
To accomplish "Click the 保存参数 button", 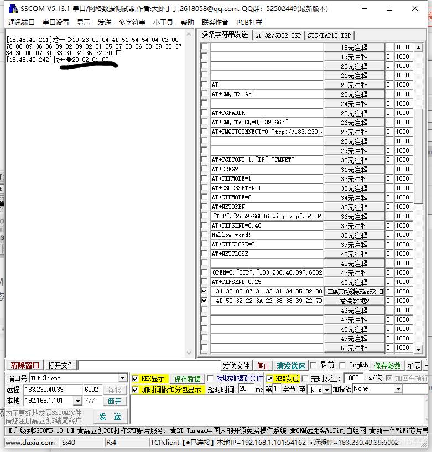I will (x=387, y=365).
